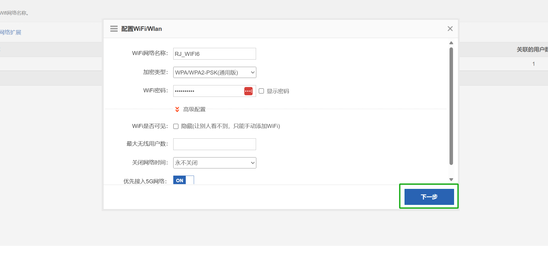Click the dialog's vertical scrollbar thumb

click(x=451, y=106)
